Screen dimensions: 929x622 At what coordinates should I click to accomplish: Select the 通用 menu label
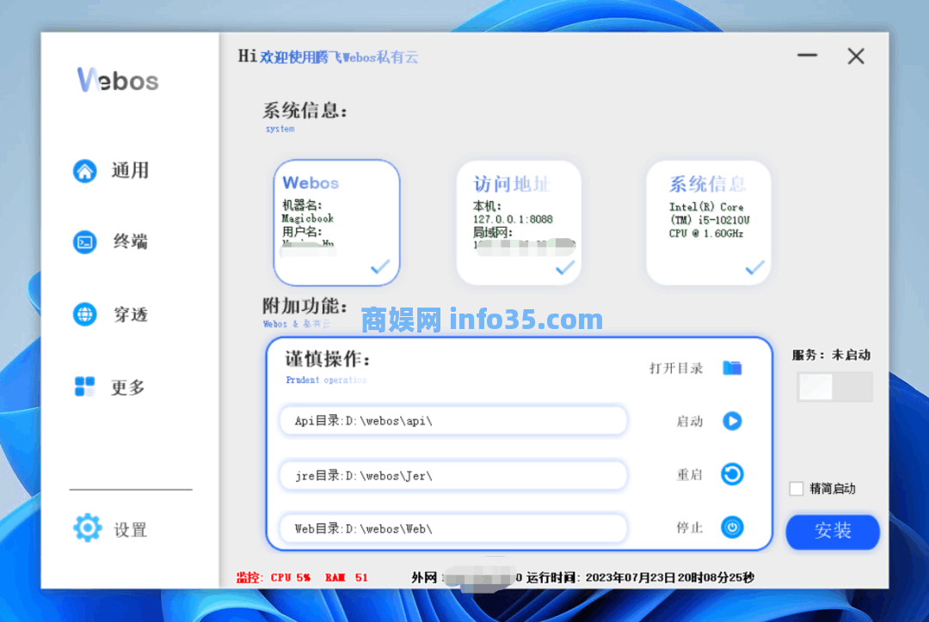(x=131, y=171)
